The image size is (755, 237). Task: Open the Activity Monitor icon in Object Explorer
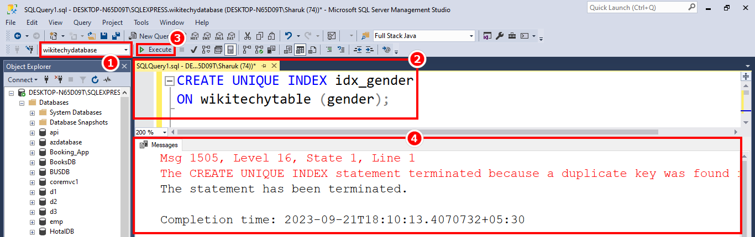[x=107, y=80]
